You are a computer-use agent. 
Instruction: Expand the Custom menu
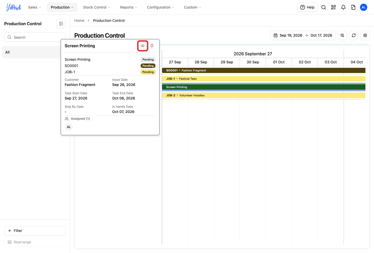pyautogui.click(x=192, y=7)
